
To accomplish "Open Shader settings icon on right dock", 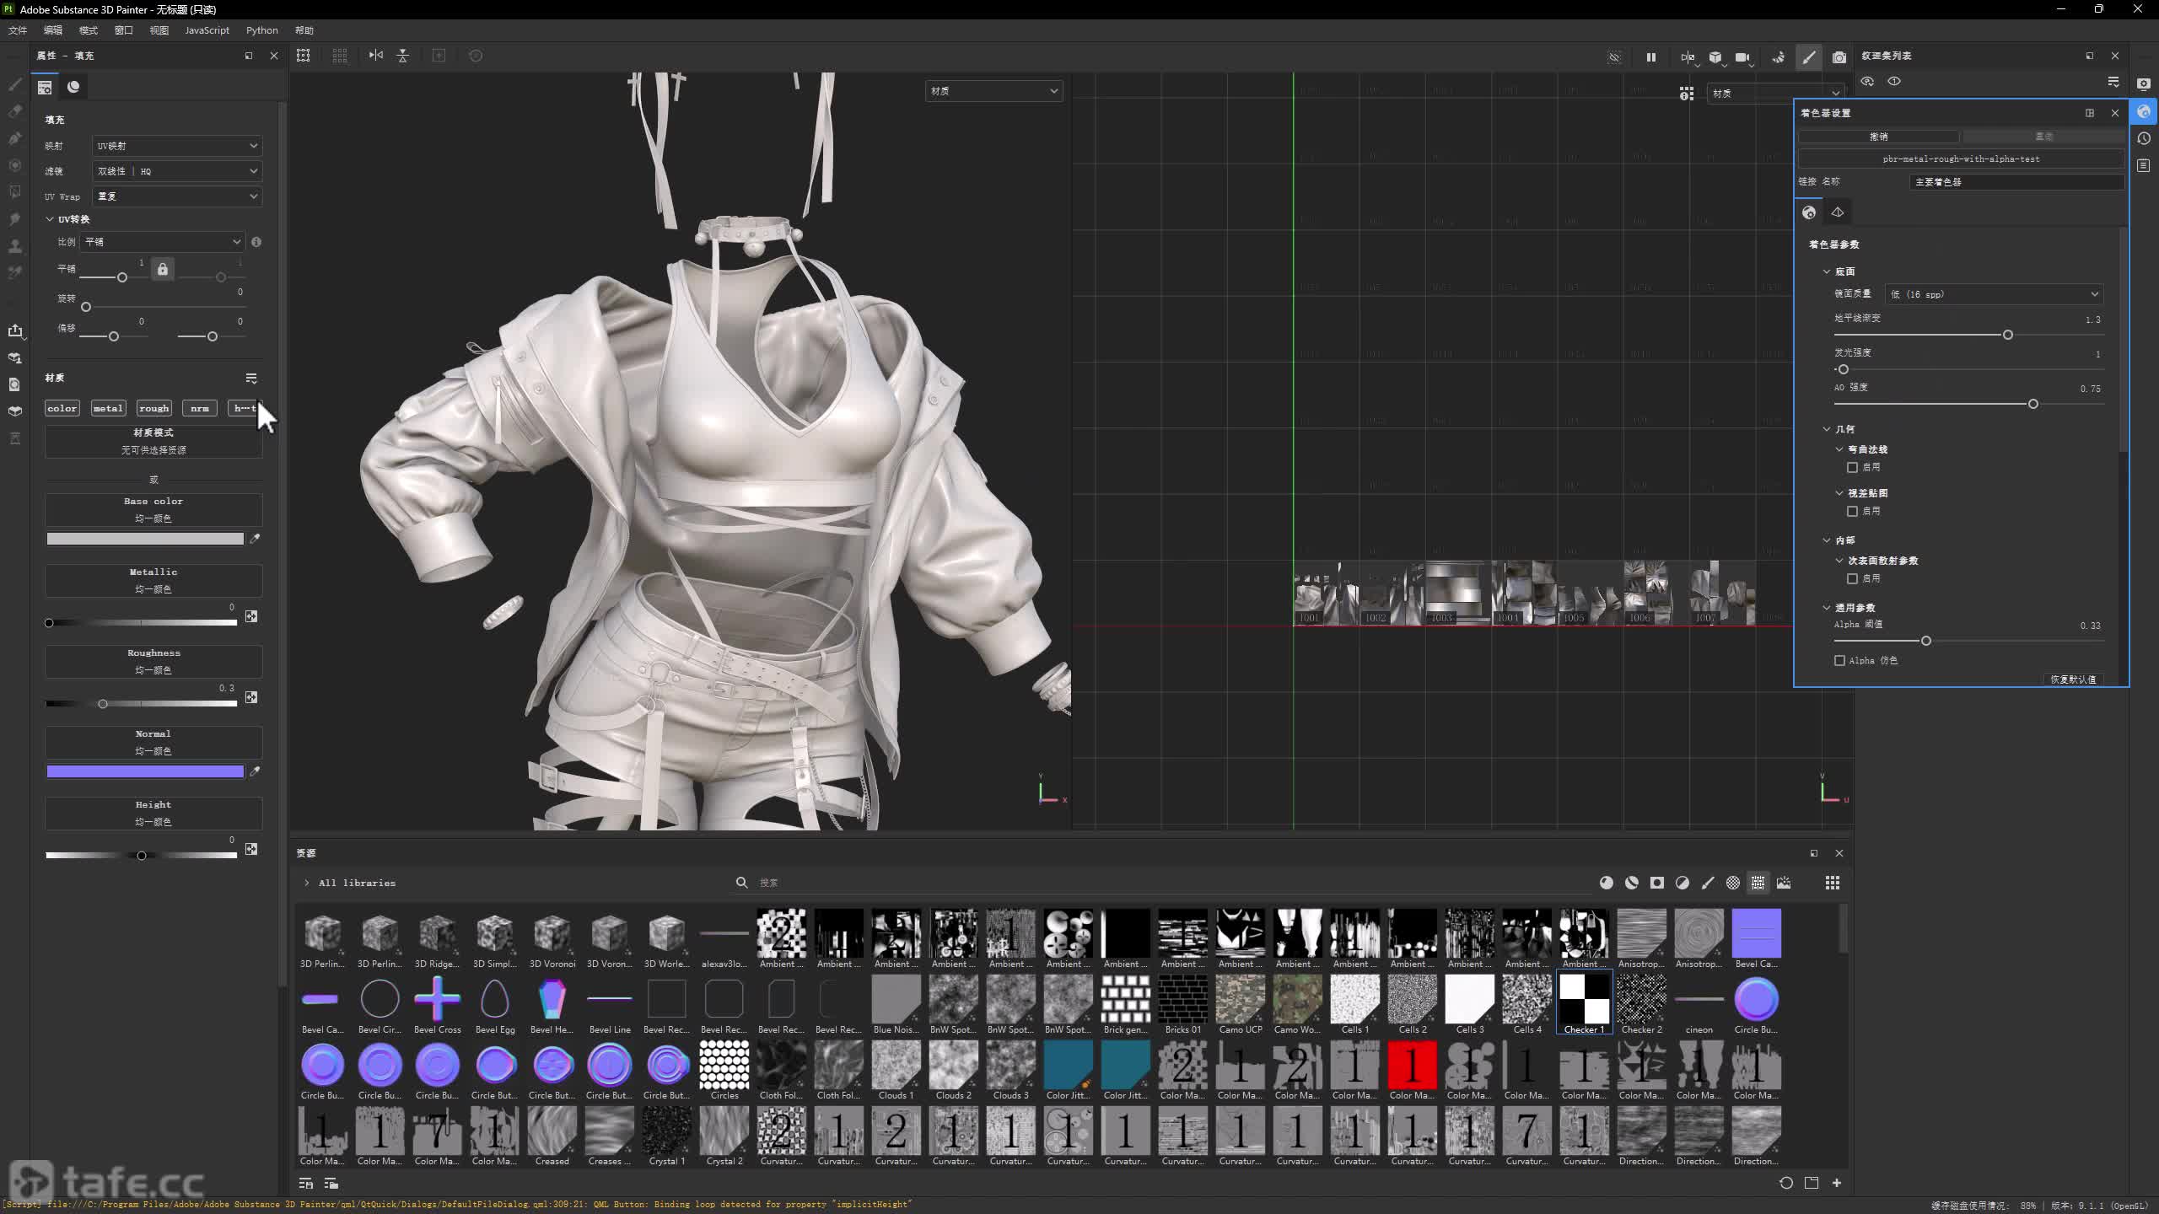I will tap(2144, 111).
